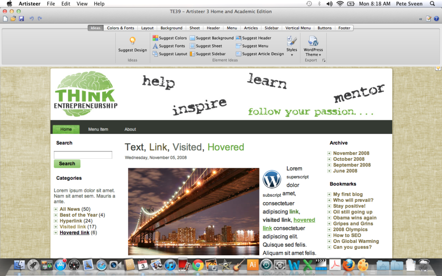Viewport: 442px width, 276px height.
Task: Save the project with the floppy disk icon
Action: coord(21,19)
